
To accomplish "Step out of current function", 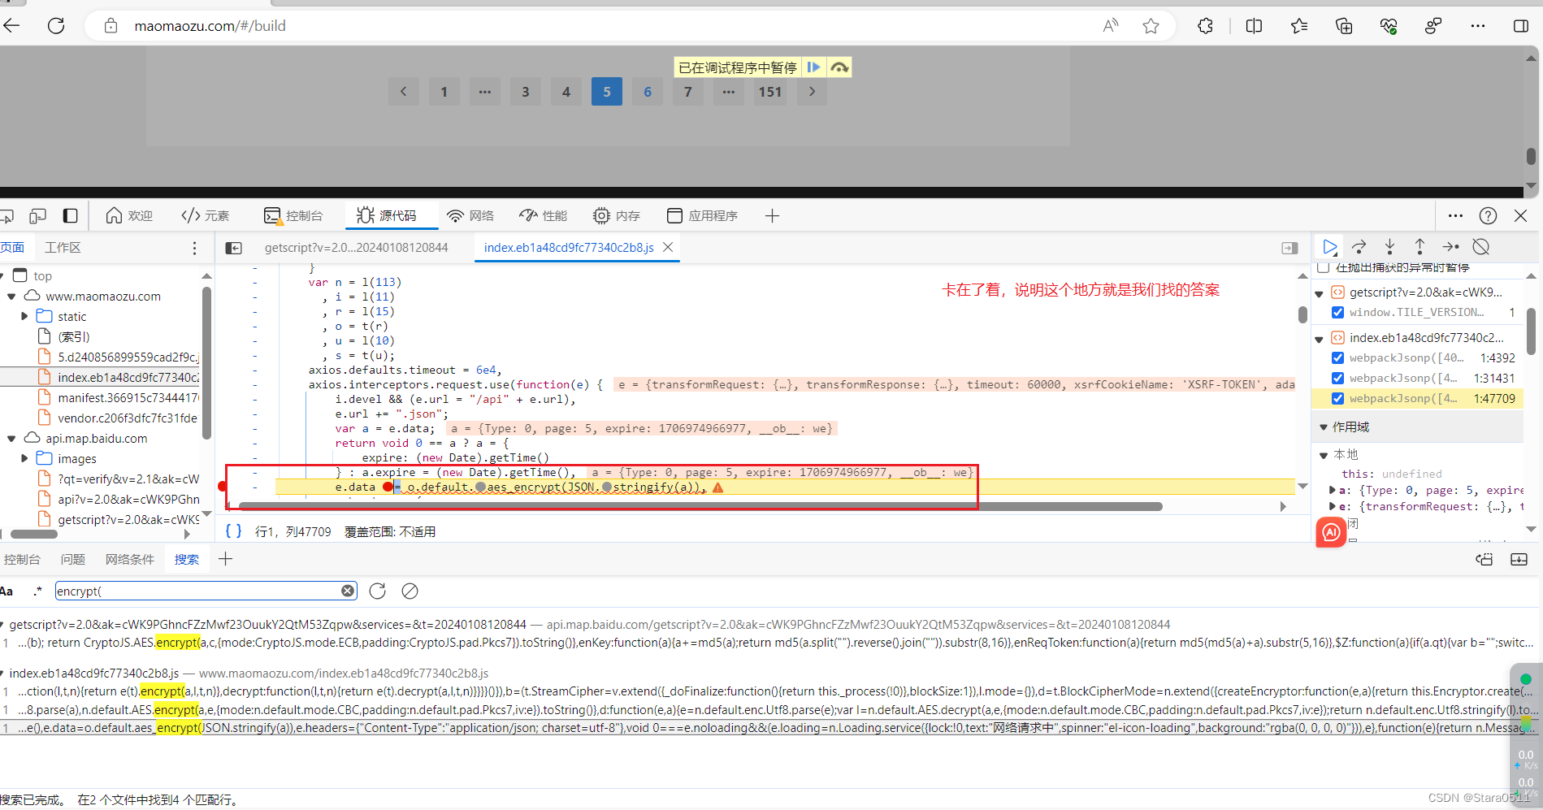I will [1419, 246].
